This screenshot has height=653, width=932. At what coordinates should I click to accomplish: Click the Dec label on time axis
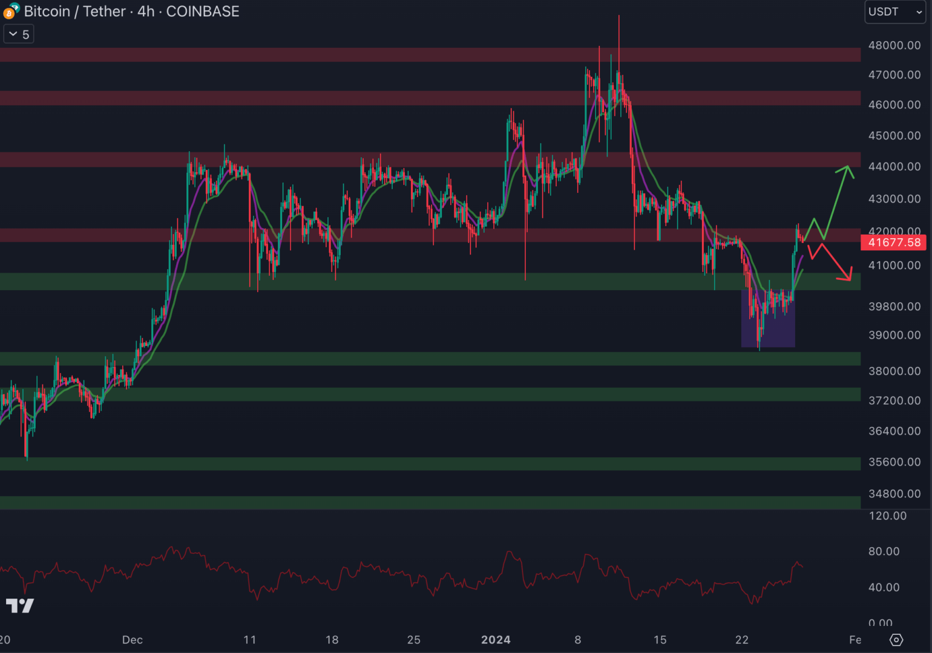132,640
